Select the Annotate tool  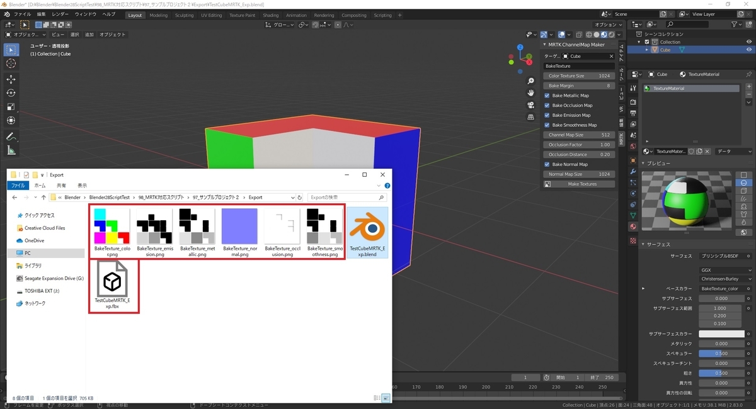(x=11, y=137)
